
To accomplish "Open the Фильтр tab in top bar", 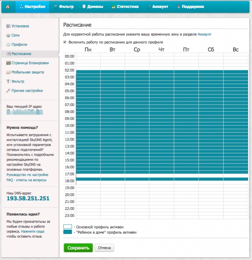I will tap(64, 7).
